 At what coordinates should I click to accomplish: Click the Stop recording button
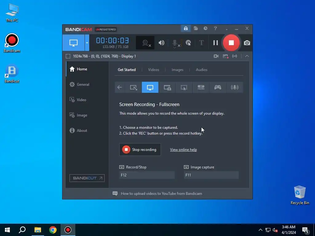pyautogui.click(x=140, y=150)
